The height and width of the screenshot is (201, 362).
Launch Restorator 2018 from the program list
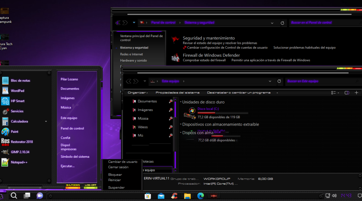point(21,142)
